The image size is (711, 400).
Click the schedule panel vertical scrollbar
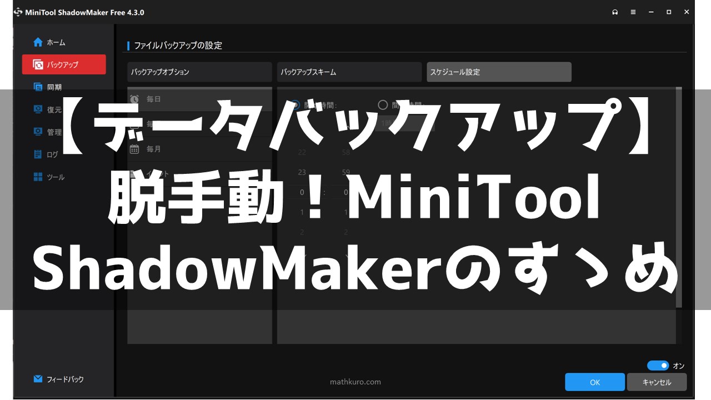679,198
